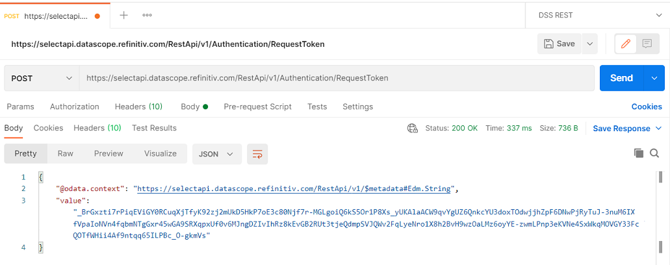Select the response Body tab

pyautogui.click(x=13, y=128)
